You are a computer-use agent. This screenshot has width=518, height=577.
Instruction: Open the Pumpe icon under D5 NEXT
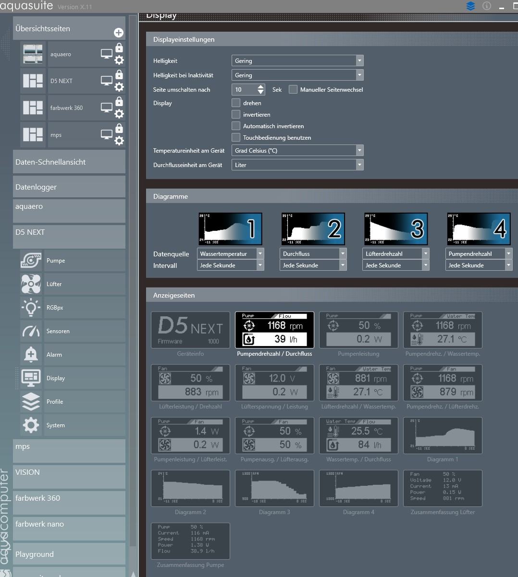click(x=31, y=261)
